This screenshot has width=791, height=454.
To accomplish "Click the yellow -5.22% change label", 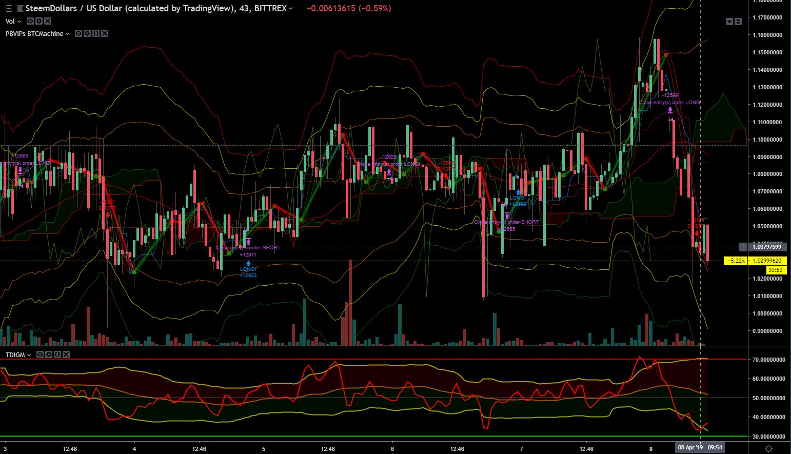I will click(737, 261).
